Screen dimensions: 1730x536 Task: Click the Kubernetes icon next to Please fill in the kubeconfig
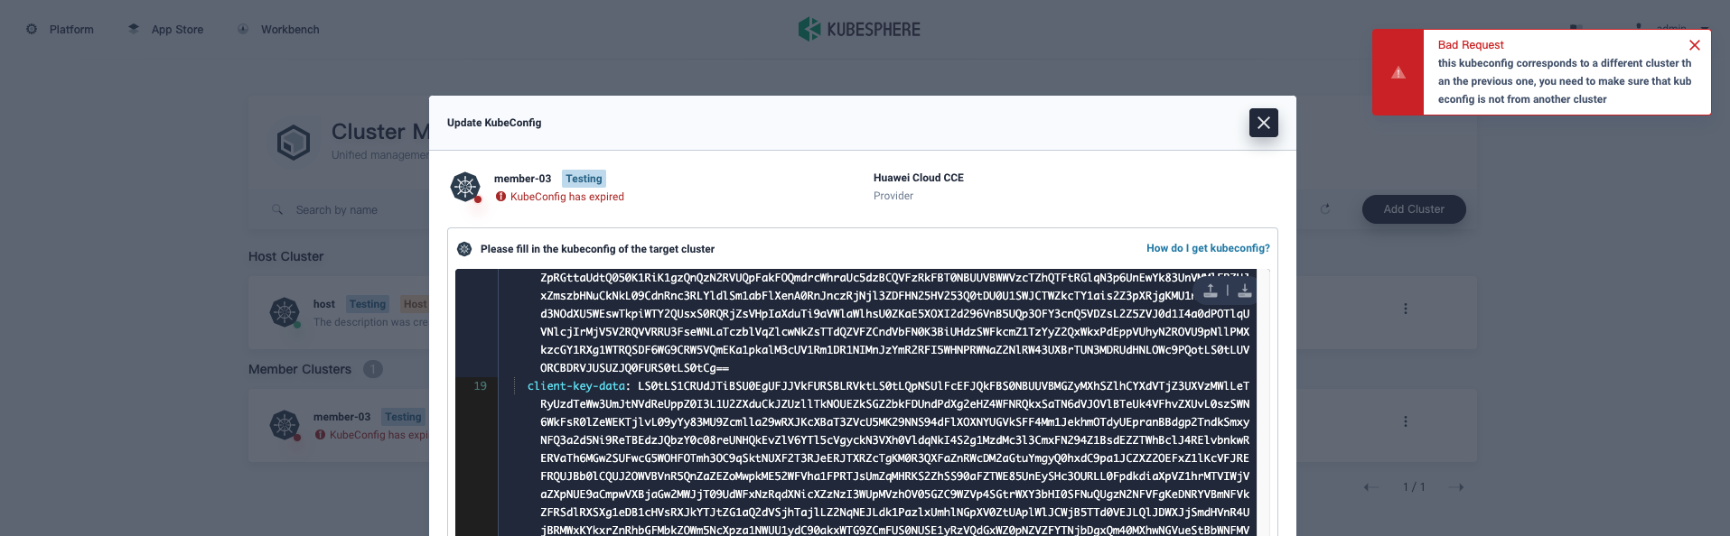464,249
